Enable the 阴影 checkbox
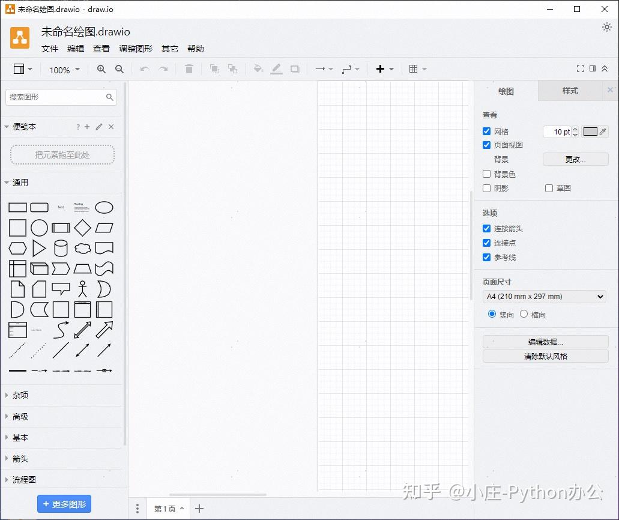The height and width of the screenshot is (520, 619). pyautogui.click(x=487, y=189)
